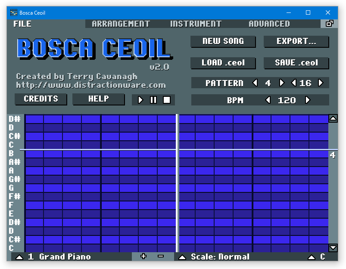Image resolution: width=346 pixels, height=269 pixels.
Task: Click the B note label on piano roll
Action: tap(11, 153)
